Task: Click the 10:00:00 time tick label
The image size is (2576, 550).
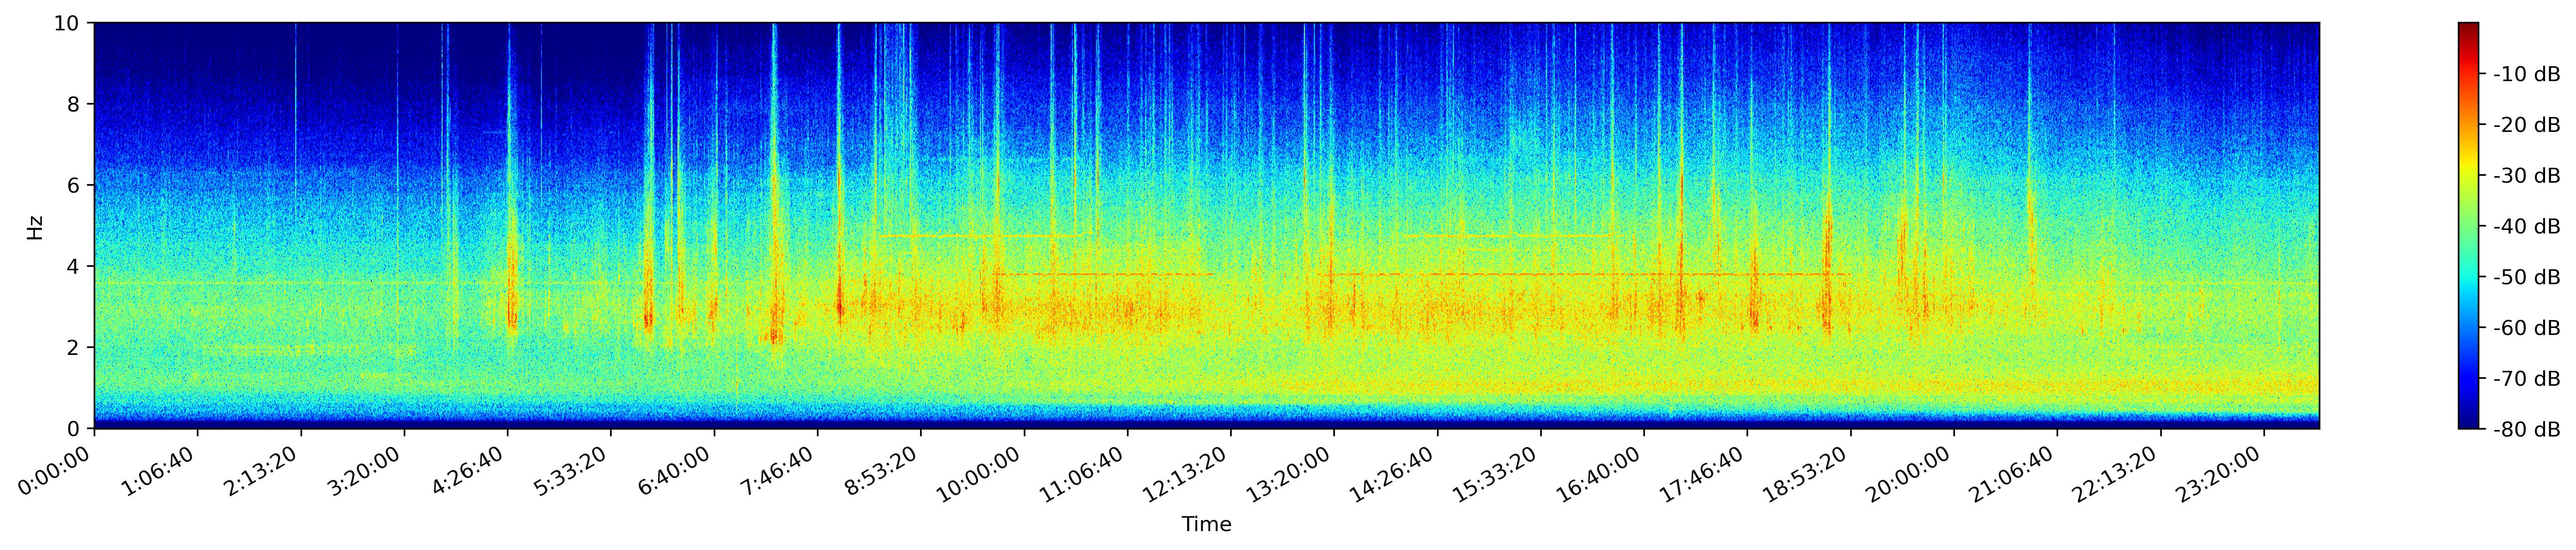Action: coord(982,471)
